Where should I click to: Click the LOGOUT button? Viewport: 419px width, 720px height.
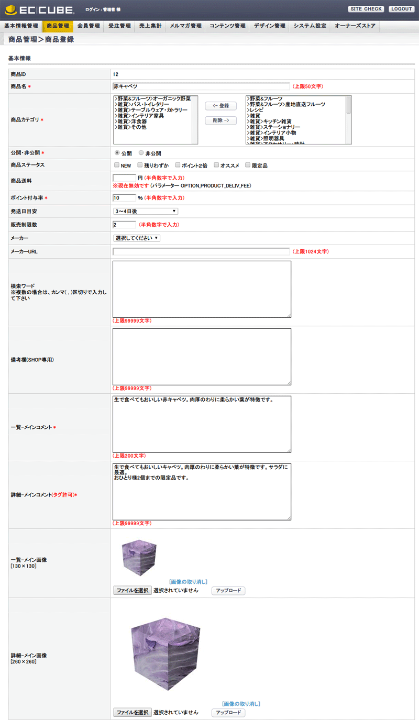coord(402,9)
